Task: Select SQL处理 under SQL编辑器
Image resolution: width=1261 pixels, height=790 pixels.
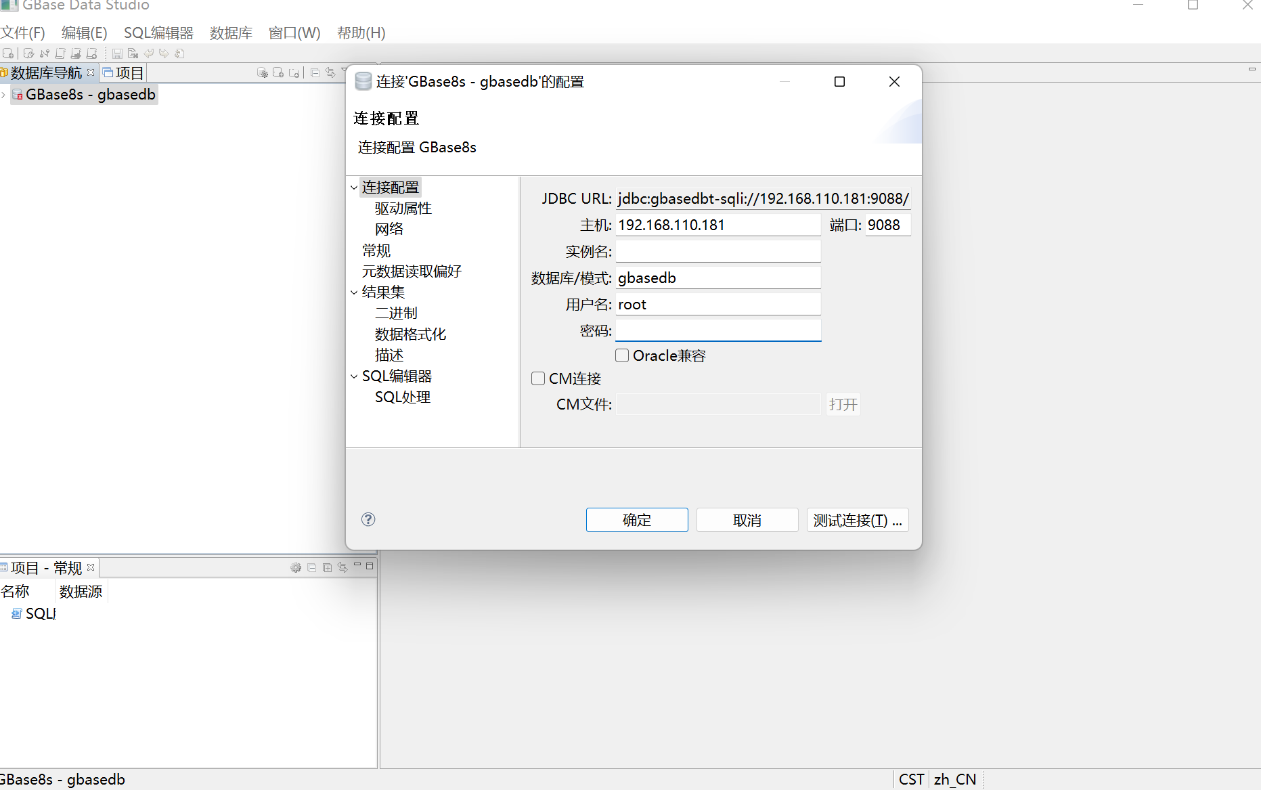Action: (x=403, y=397)
